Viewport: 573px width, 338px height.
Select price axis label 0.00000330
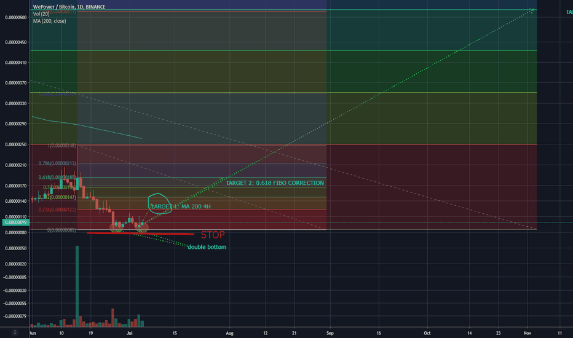click(x=16, y=103)
